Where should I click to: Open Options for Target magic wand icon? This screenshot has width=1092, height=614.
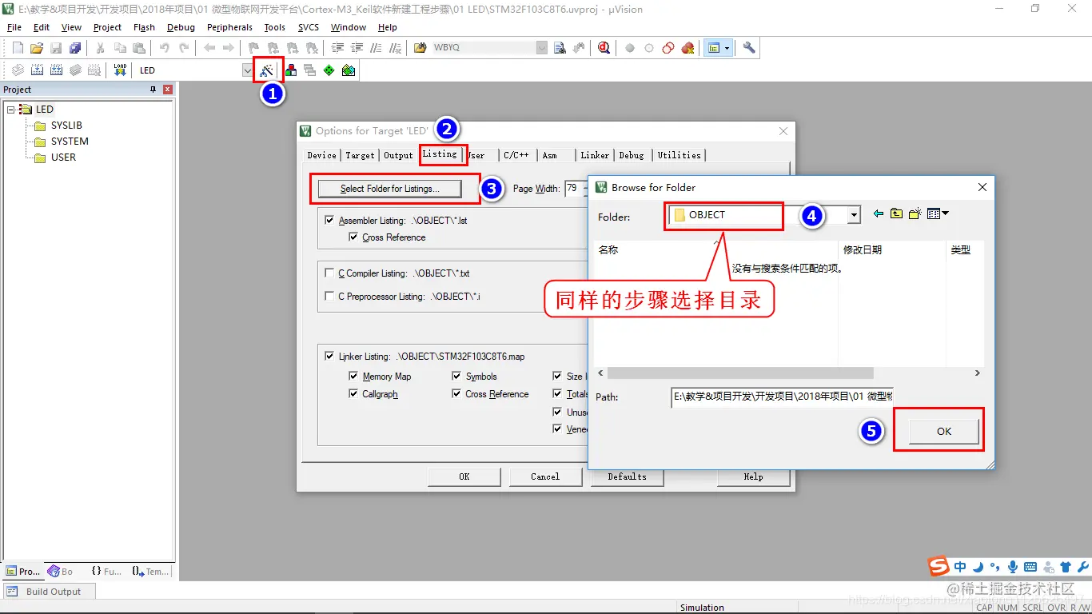coord(267,70)
